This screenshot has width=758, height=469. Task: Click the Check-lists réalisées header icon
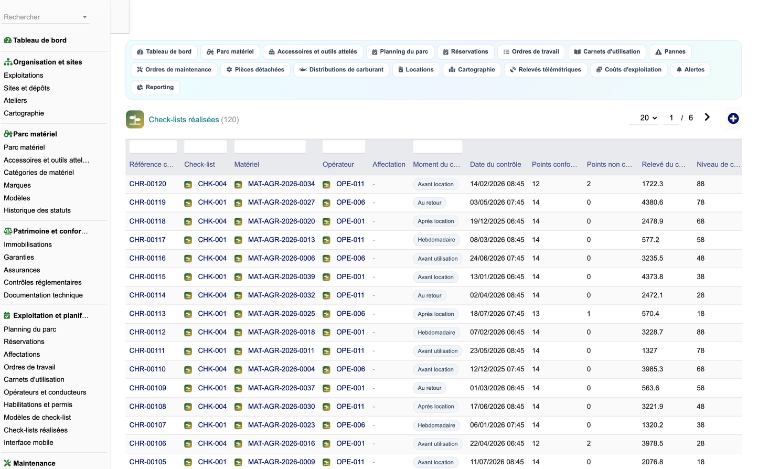coord(135,120)
